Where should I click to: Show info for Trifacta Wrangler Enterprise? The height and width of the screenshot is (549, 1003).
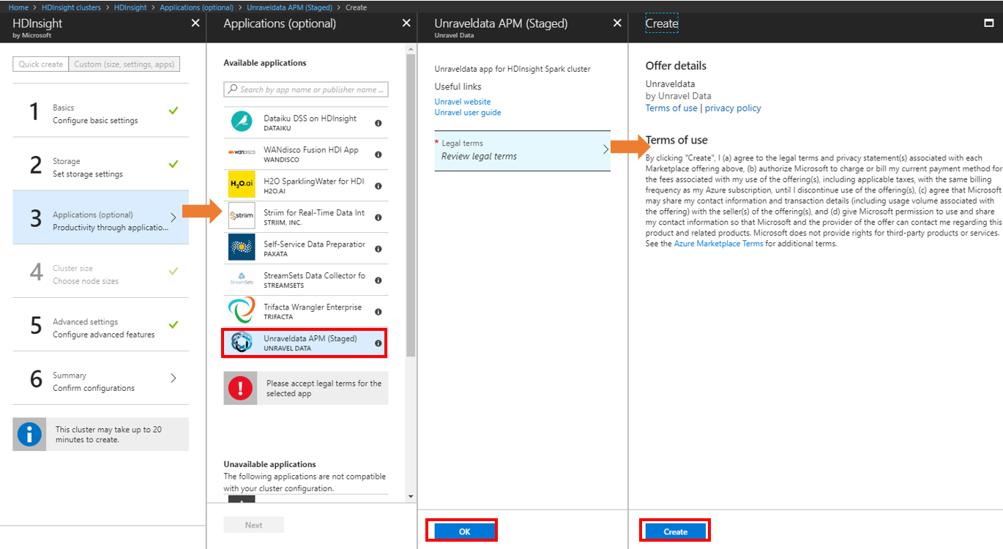379,312
